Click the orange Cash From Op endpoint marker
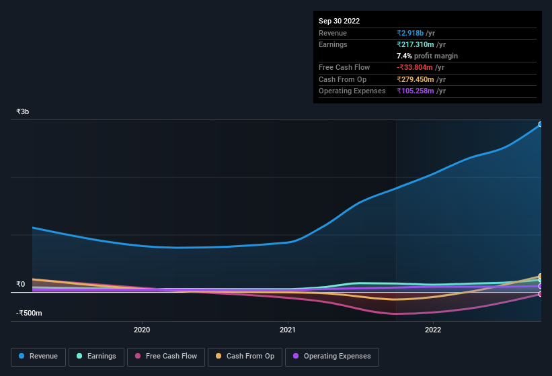The height and width of the screenshot is (376, 552). click(541, 276)
